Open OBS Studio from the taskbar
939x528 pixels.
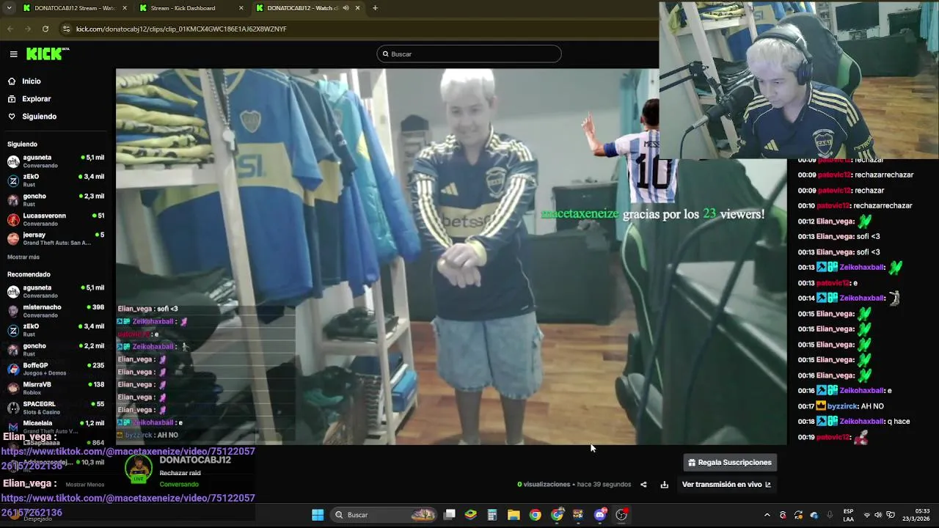(621, 515)
